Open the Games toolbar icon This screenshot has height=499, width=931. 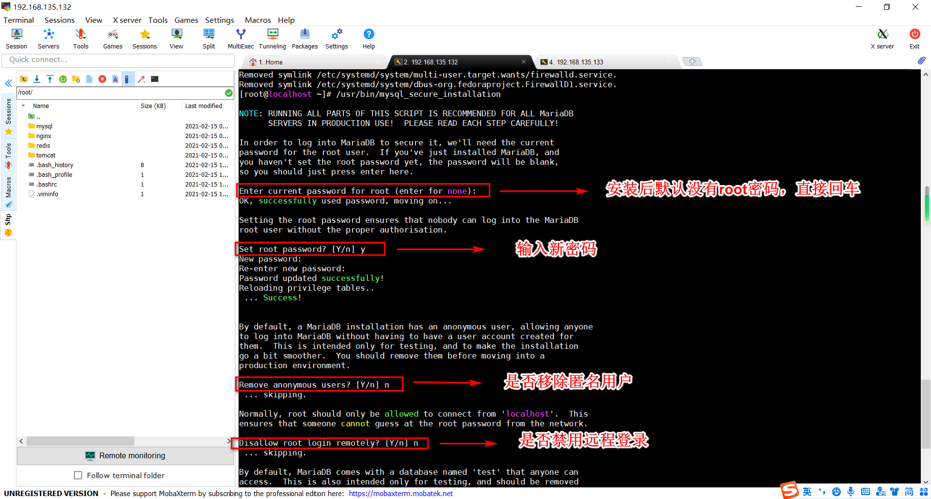112,39
